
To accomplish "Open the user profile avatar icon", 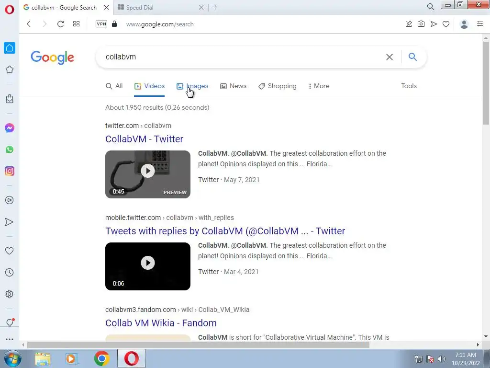I will tap(464, 24).
